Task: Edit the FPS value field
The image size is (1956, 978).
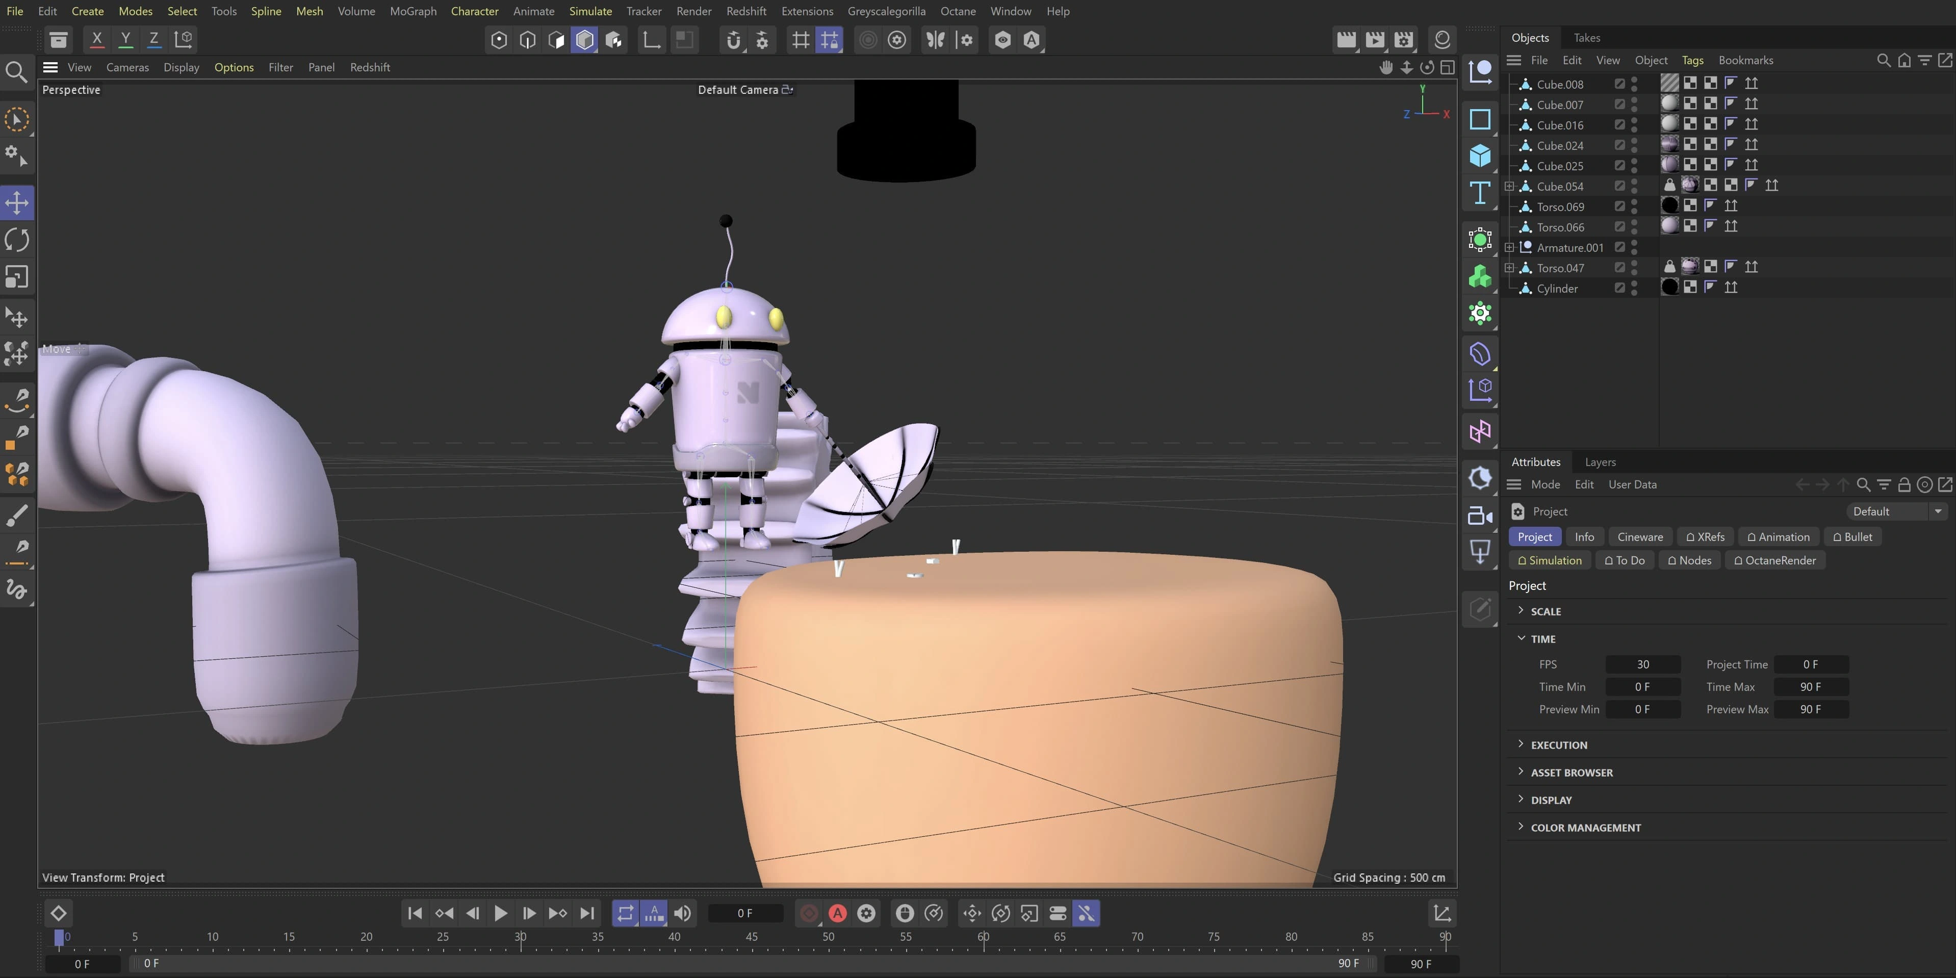Action: click(x=1642, y=664)
